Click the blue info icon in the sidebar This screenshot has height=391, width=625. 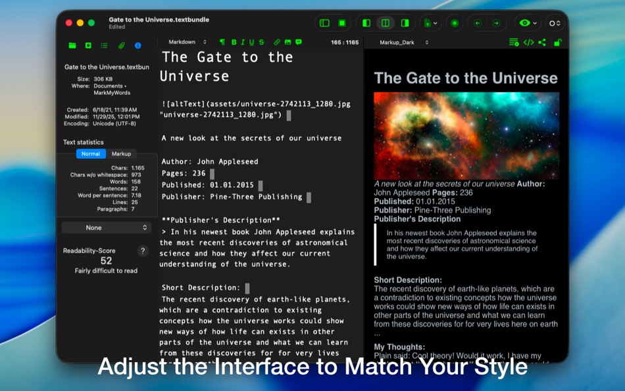(x=139, y=45)
